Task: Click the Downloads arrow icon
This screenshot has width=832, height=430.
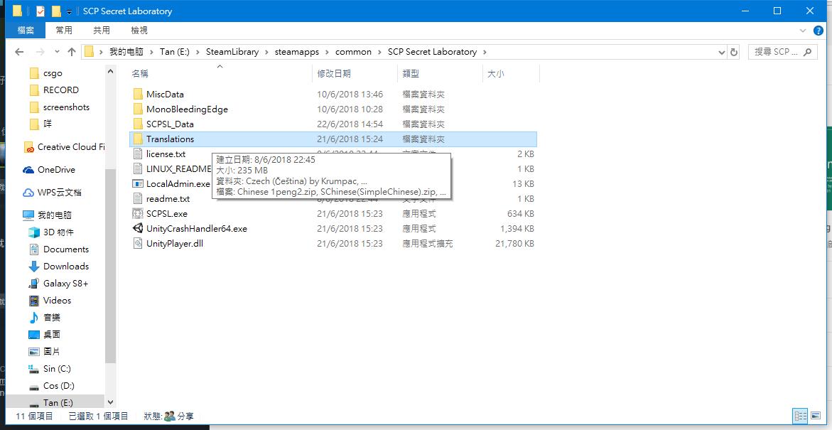Action: coord(35,266)
